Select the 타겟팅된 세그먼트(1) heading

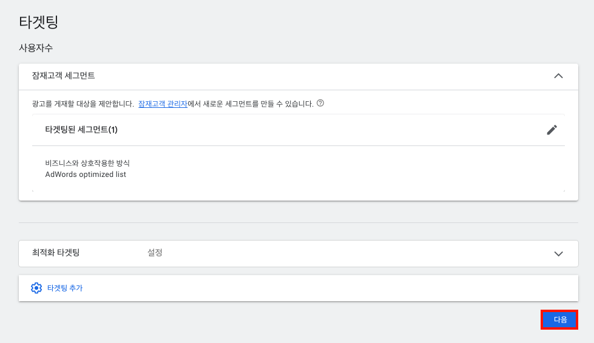coord(81,130)
